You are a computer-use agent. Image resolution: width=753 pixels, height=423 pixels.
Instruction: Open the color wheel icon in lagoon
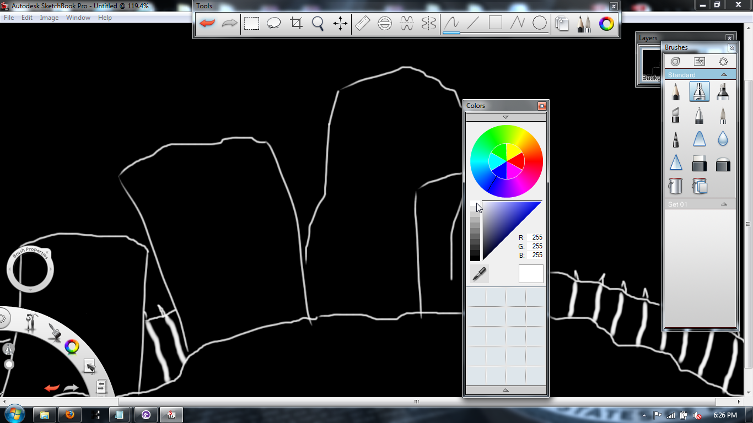(72, 346)
